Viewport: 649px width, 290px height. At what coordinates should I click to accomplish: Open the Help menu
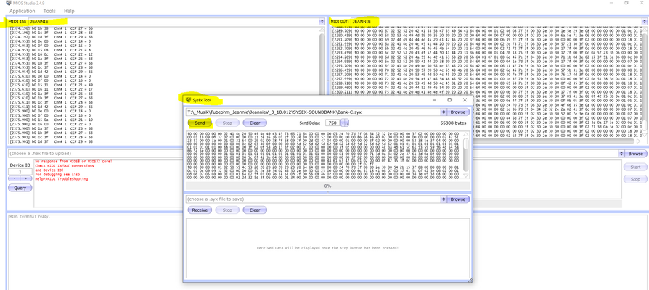coord(69,11)
